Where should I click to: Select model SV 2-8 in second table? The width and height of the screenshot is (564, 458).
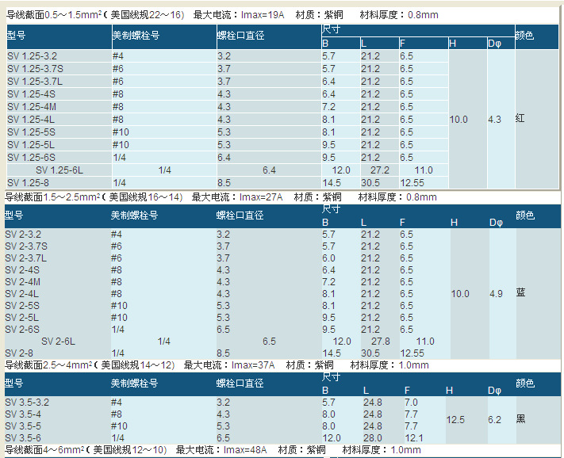(x=21, y=353)
